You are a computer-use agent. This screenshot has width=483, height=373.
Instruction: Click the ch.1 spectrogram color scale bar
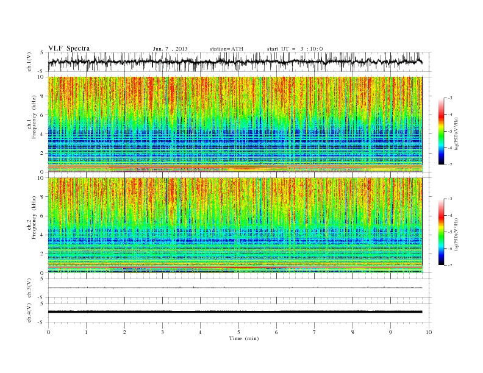click(441, 131)
